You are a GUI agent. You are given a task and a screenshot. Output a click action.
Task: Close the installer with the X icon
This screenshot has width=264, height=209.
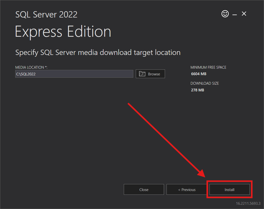coord(244,14)
